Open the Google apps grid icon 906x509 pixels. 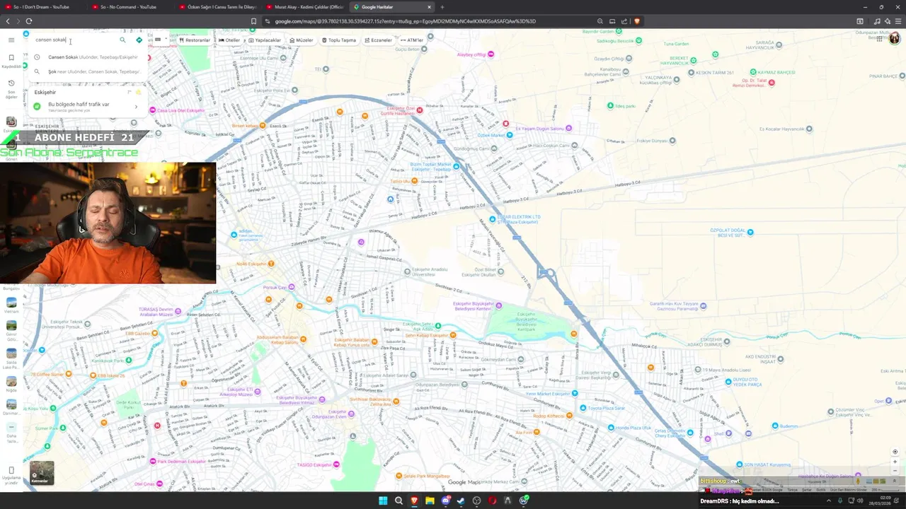click(879, 39)
